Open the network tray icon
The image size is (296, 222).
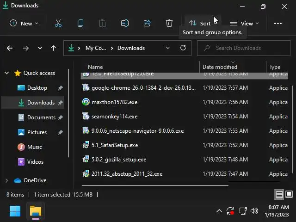(243, 211)
